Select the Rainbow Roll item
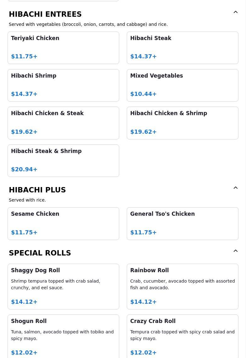 click(x=182, y=286)
